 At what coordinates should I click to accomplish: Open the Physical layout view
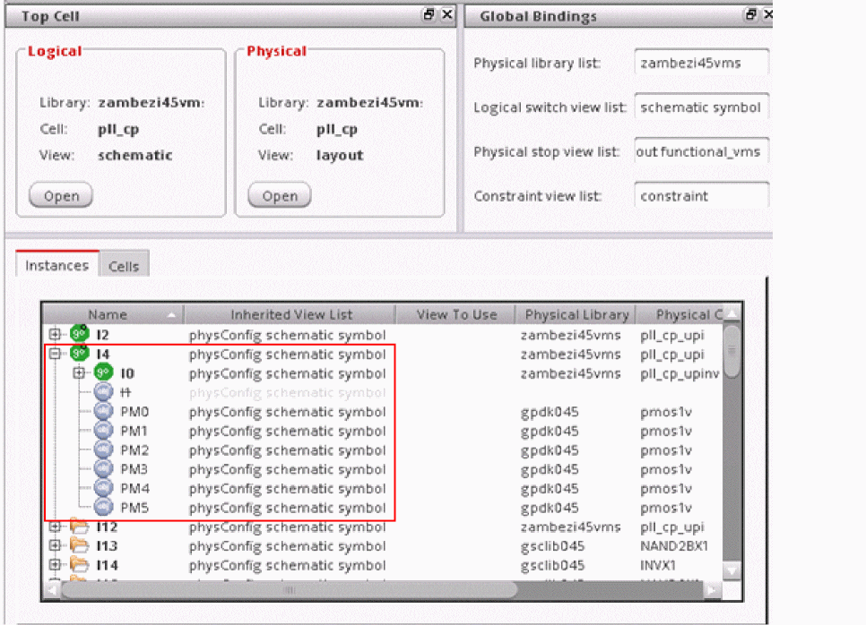tap(280, 196)
